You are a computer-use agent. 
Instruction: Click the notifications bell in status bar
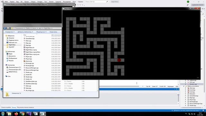(203, 111)
